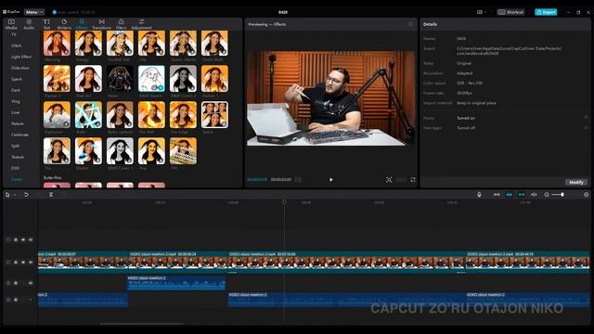
Task: Select the highlighted Comic category
Action: pos(17,179)
